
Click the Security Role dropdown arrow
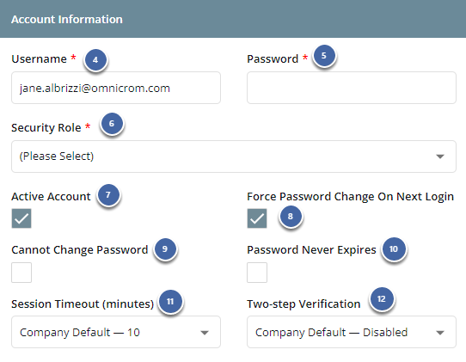(x=440, y=156)
